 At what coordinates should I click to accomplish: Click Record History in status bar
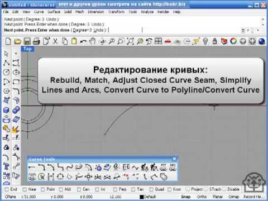tap(253, 197)
